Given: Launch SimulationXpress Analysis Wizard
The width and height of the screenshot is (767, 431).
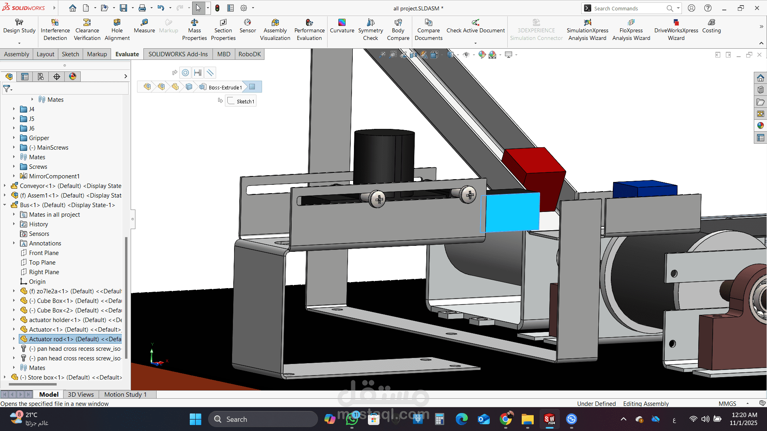Looking at the screenshot, I should point(587,30).
